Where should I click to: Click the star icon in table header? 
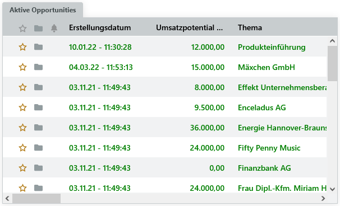[x=23, y=29]
